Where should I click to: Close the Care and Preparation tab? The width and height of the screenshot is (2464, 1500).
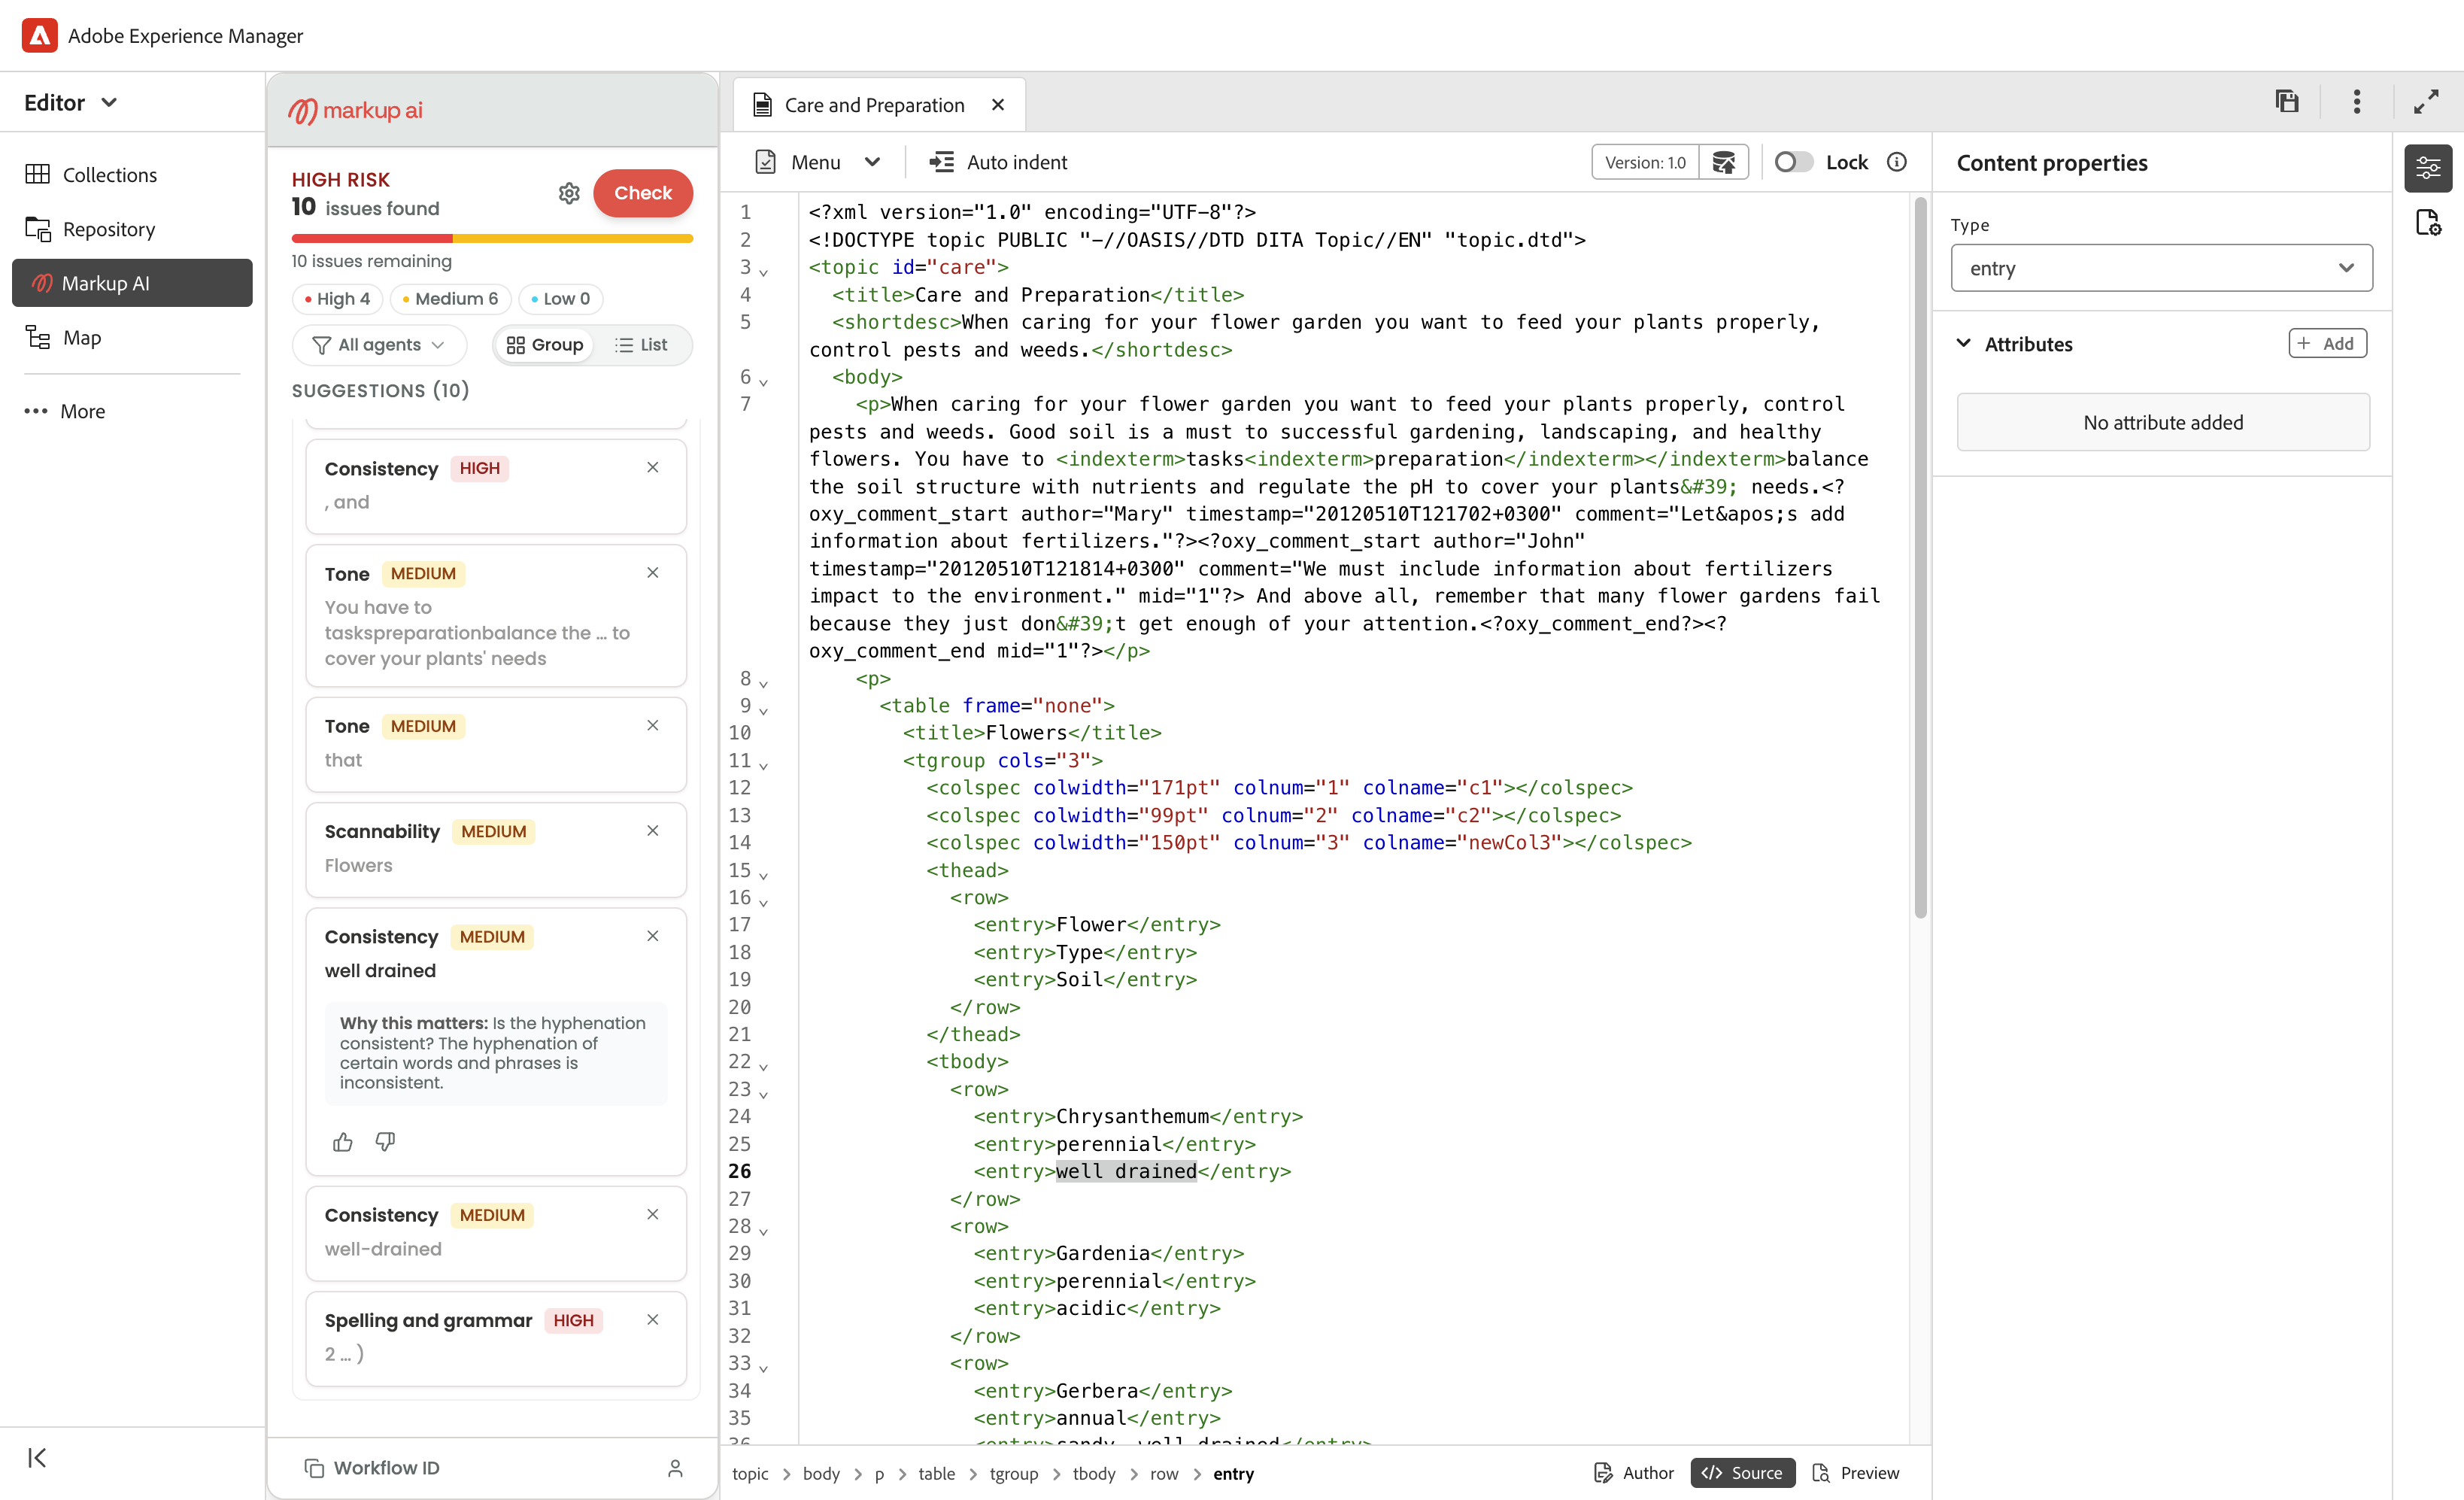998,105
